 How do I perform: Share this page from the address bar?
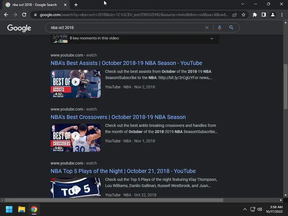tap(235, 15)
